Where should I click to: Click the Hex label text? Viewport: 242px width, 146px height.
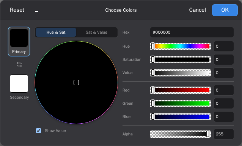pos(126,32)
